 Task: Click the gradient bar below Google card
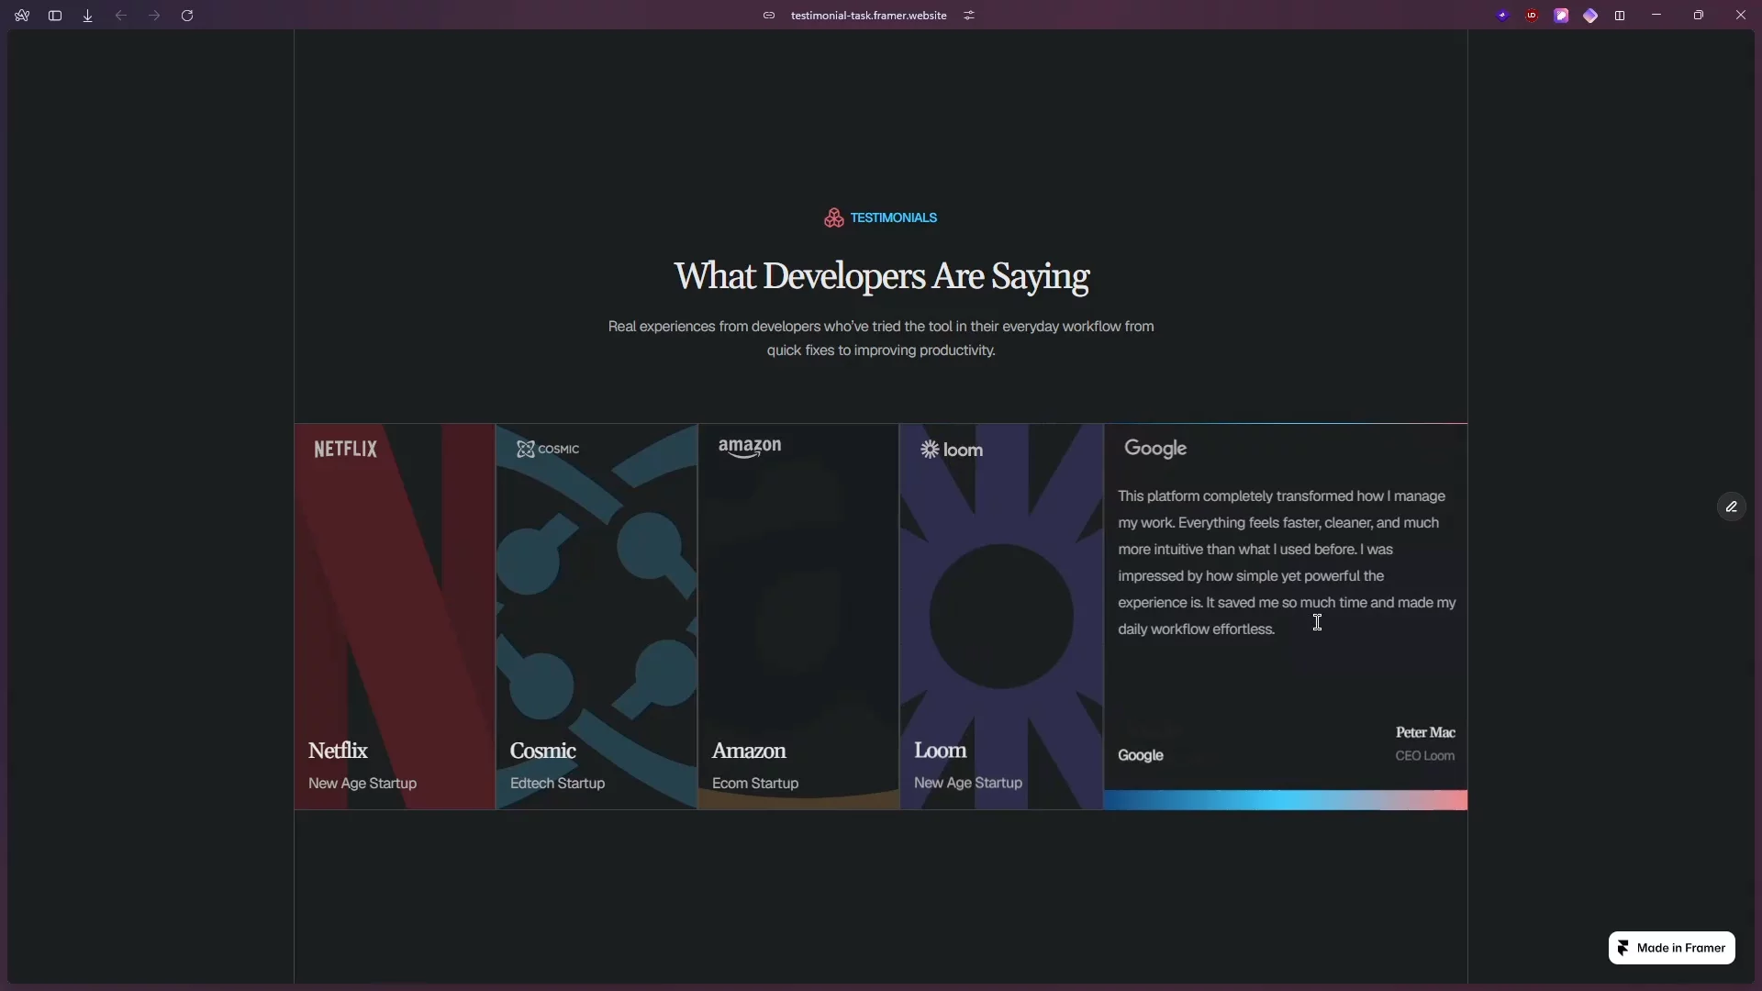(1286, 800)
